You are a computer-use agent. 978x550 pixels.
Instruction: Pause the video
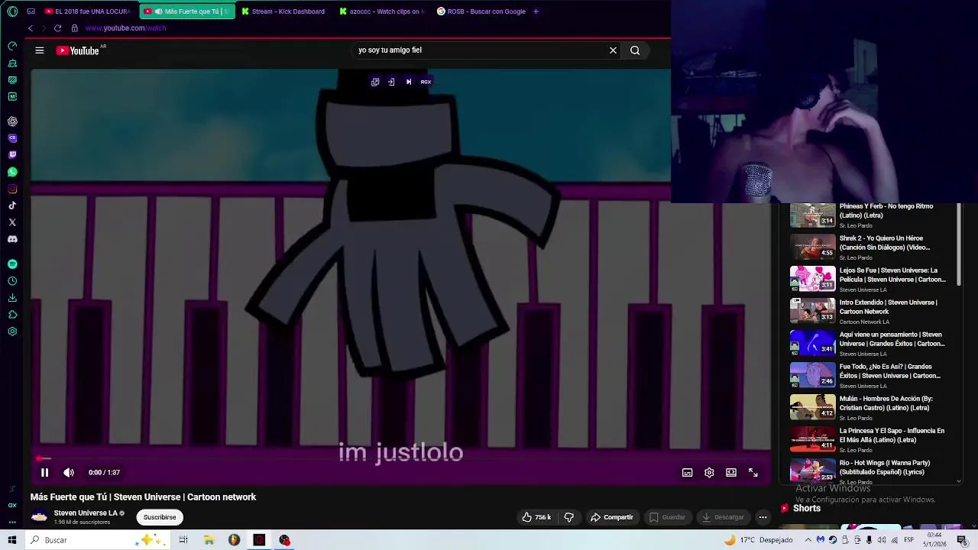44,473
